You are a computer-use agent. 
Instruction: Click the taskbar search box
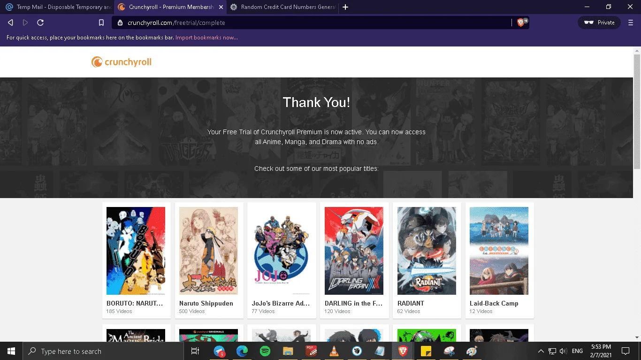click(103, 351)
